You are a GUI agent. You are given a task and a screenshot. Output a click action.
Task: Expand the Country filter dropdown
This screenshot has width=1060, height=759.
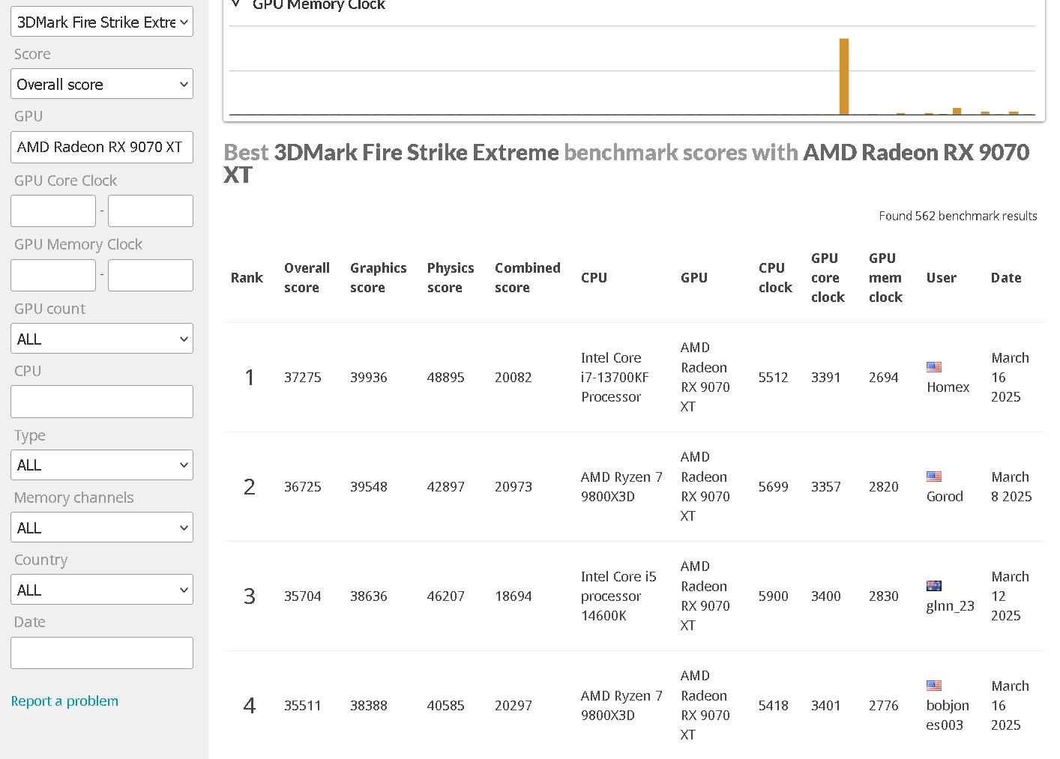point(102,590)
